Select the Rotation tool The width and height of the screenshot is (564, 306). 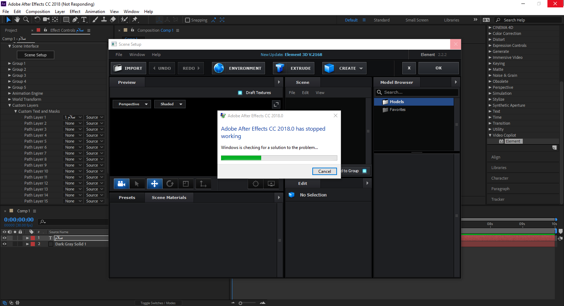37,20
